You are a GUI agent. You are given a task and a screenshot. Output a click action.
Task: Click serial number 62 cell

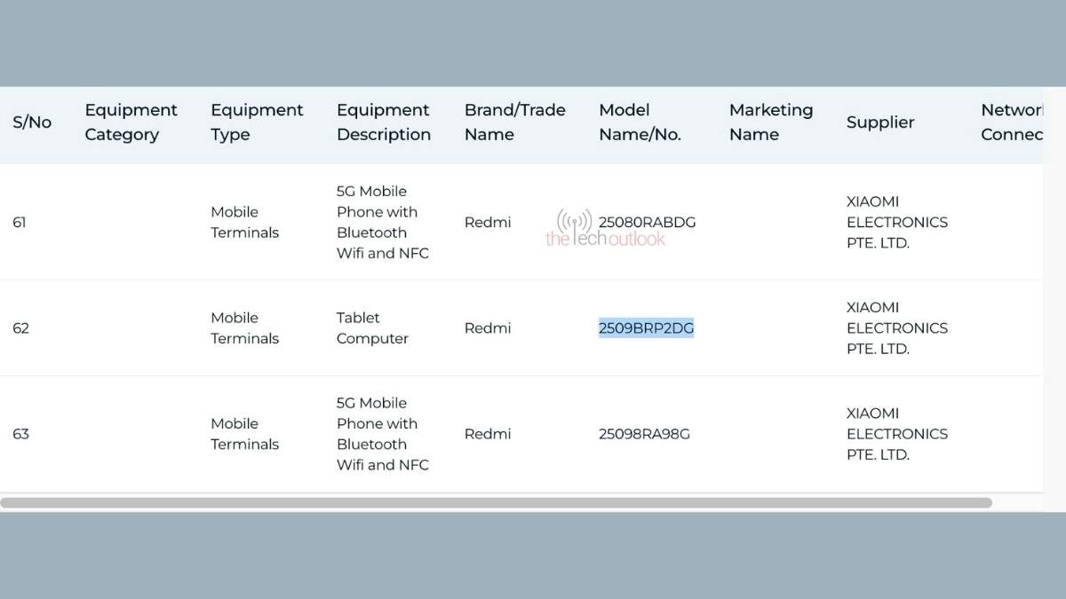click(20, 328)
